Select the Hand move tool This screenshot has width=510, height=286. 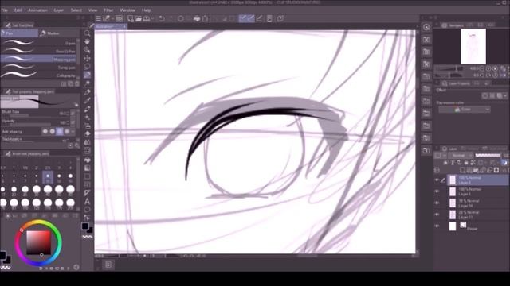[87, 41]
